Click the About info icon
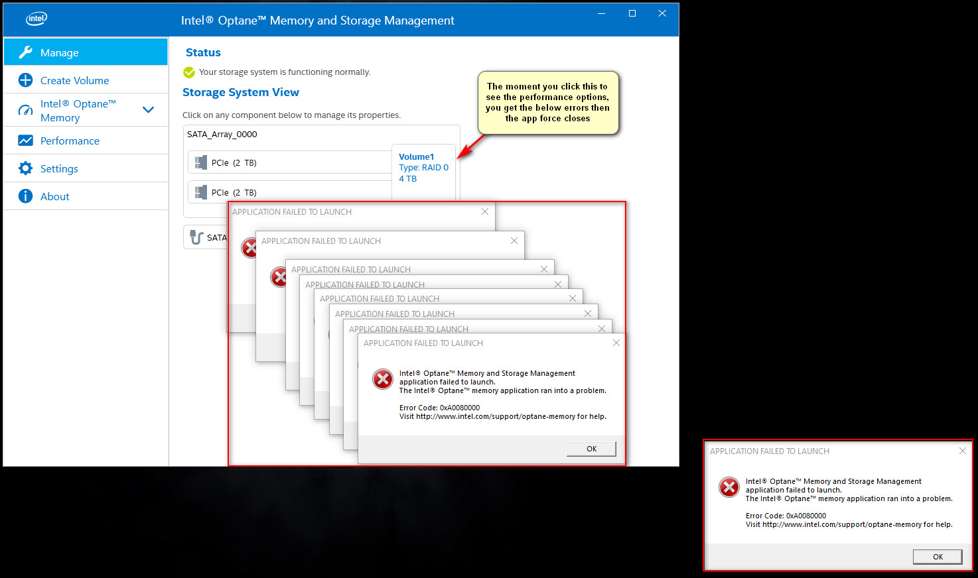The height and width of the screenshot is (578, 978). tap(25, 196)
